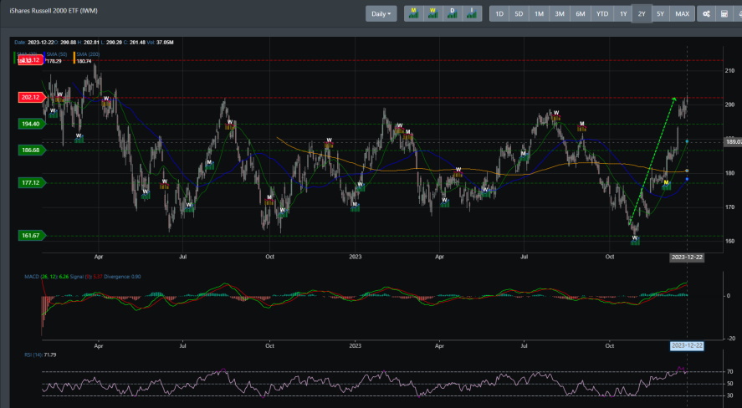Open the Daily interval dropdown
Image resolution: width=742 pixels, height=408 pixels.
381,13
